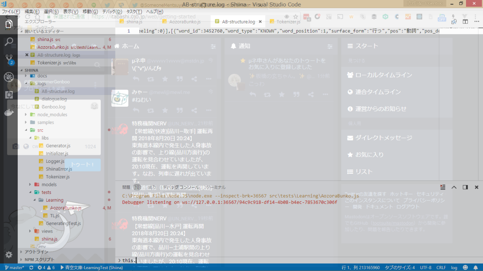This screenshot has width=483, height=271.
Task: Switch to the 問題 panel tab
Action: 126,187
